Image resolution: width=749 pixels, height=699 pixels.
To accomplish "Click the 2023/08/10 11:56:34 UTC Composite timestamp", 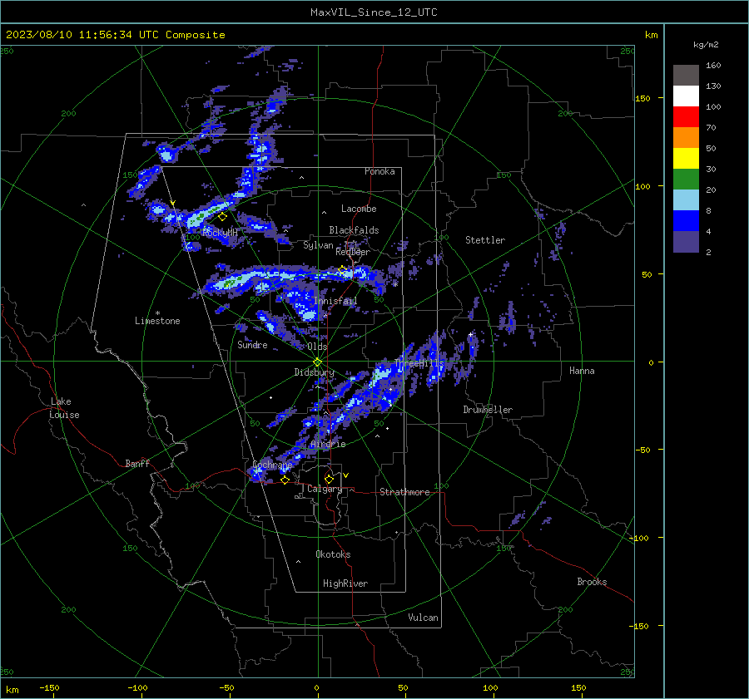I will [115, 34].
